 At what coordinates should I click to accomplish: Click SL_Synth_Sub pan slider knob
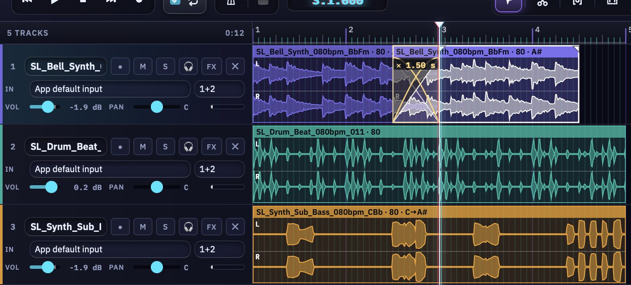(x=157, y=267)
